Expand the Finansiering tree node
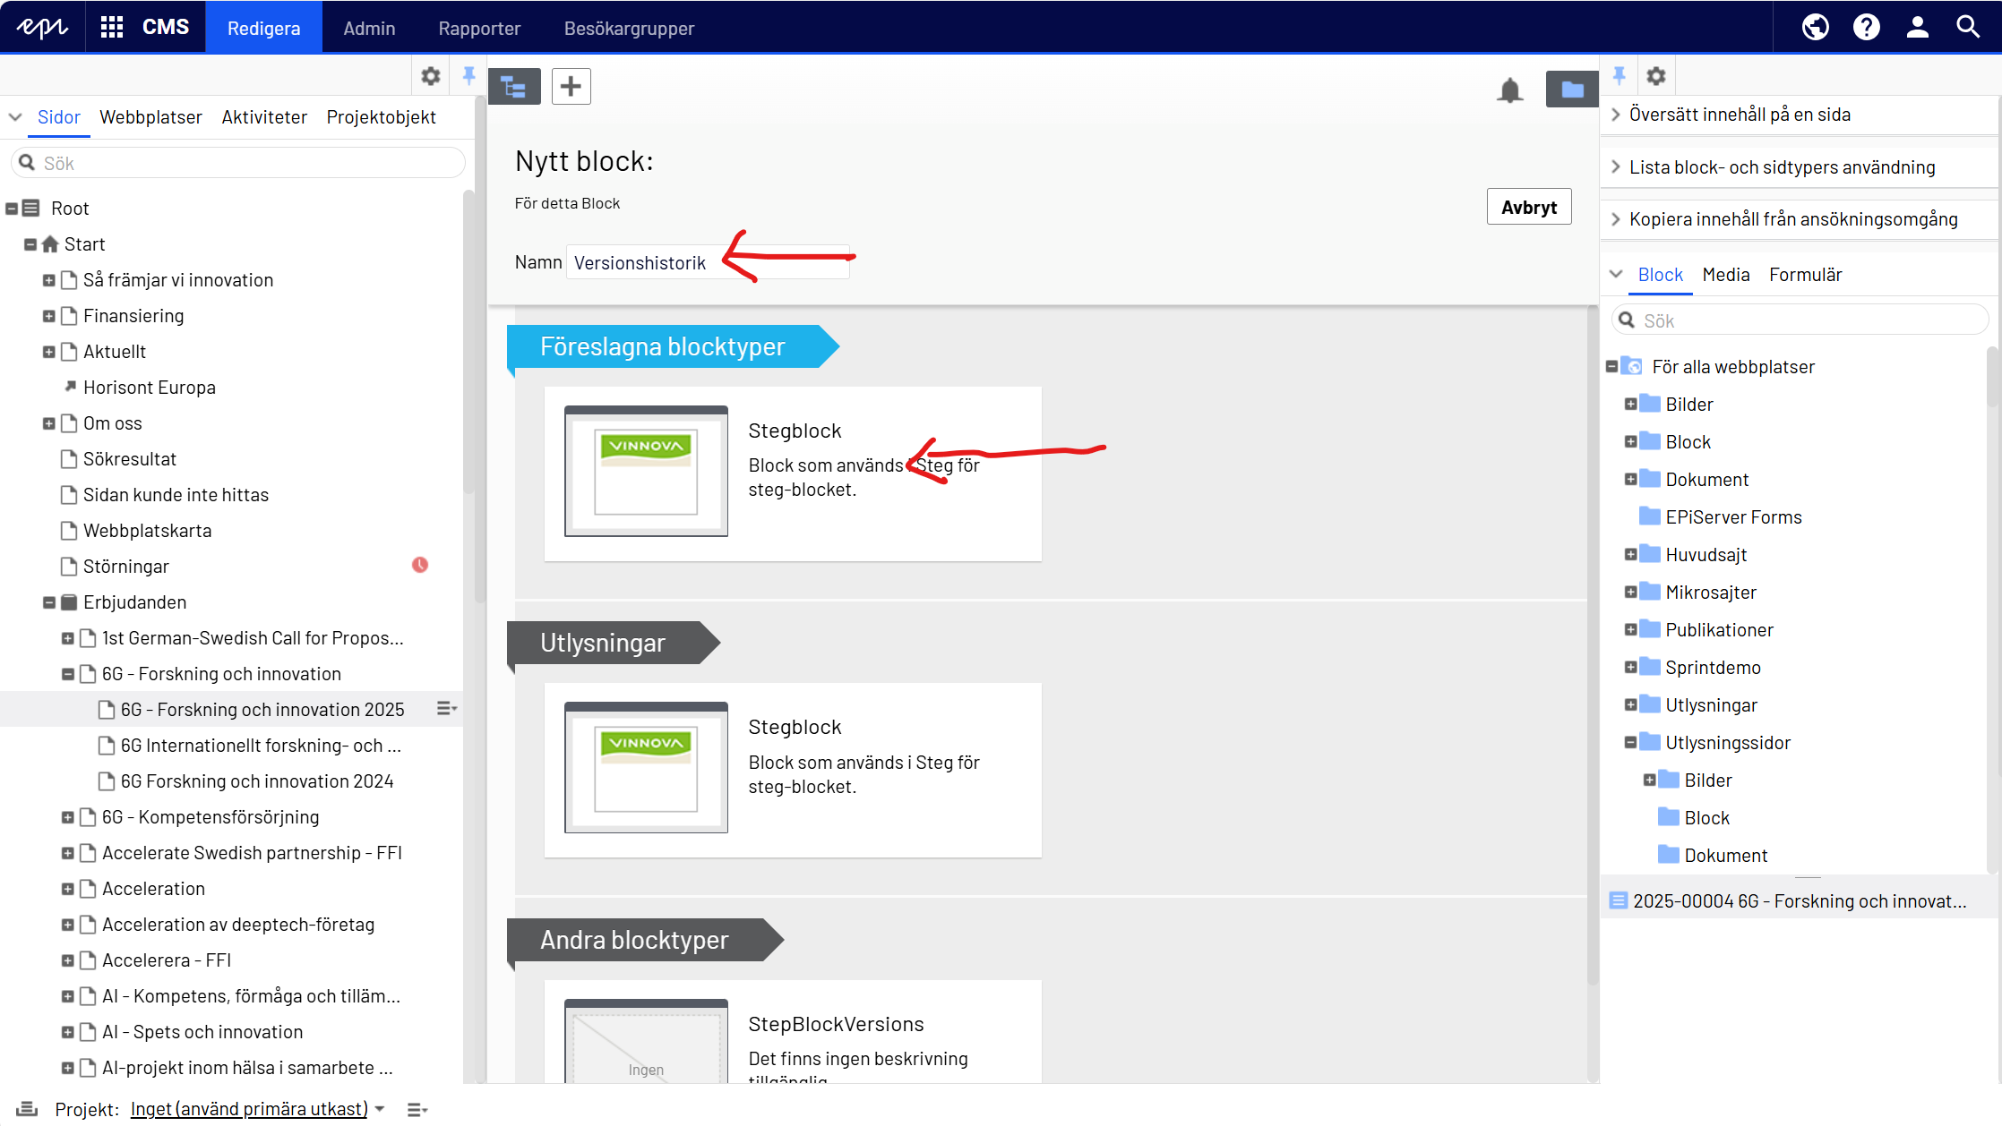2002x1126 pixels. [x=49, y=316]
